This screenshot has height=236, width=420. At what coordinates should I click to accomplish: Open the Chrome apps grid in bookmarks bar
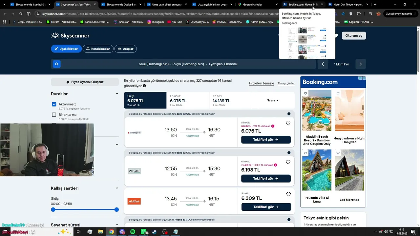(4, 22)
